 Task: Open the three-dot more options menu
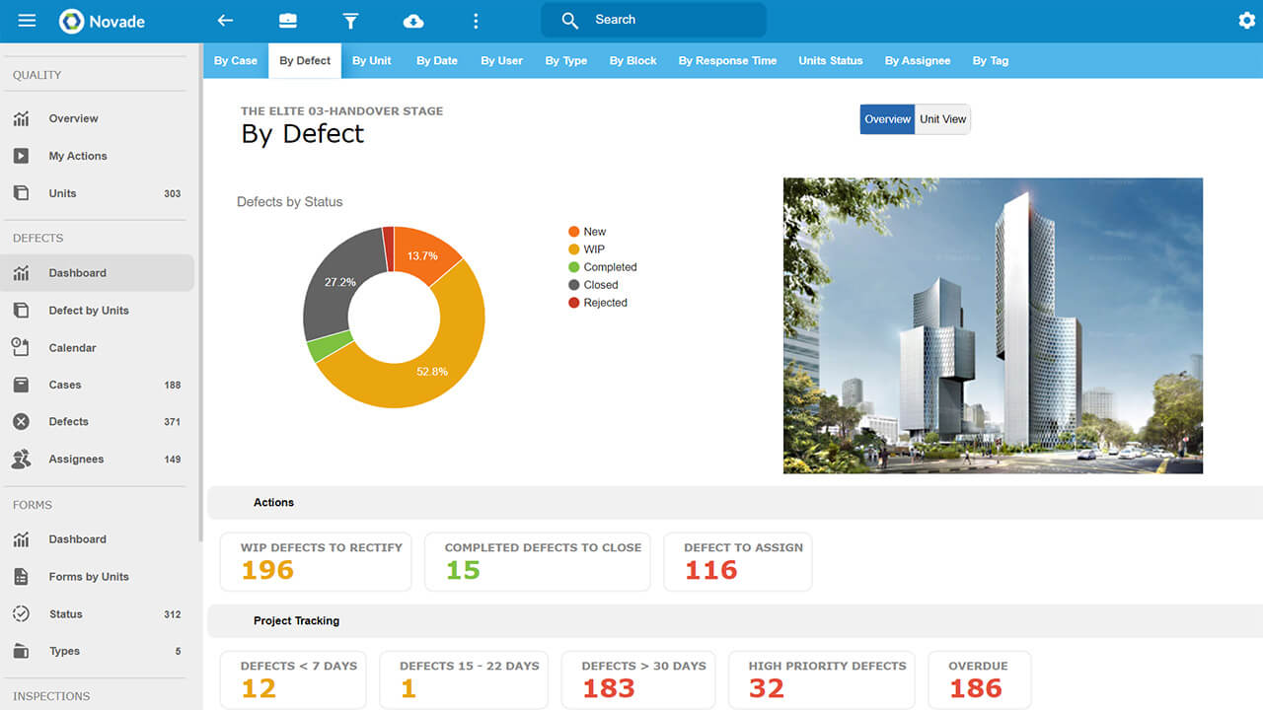click(476, 21)
